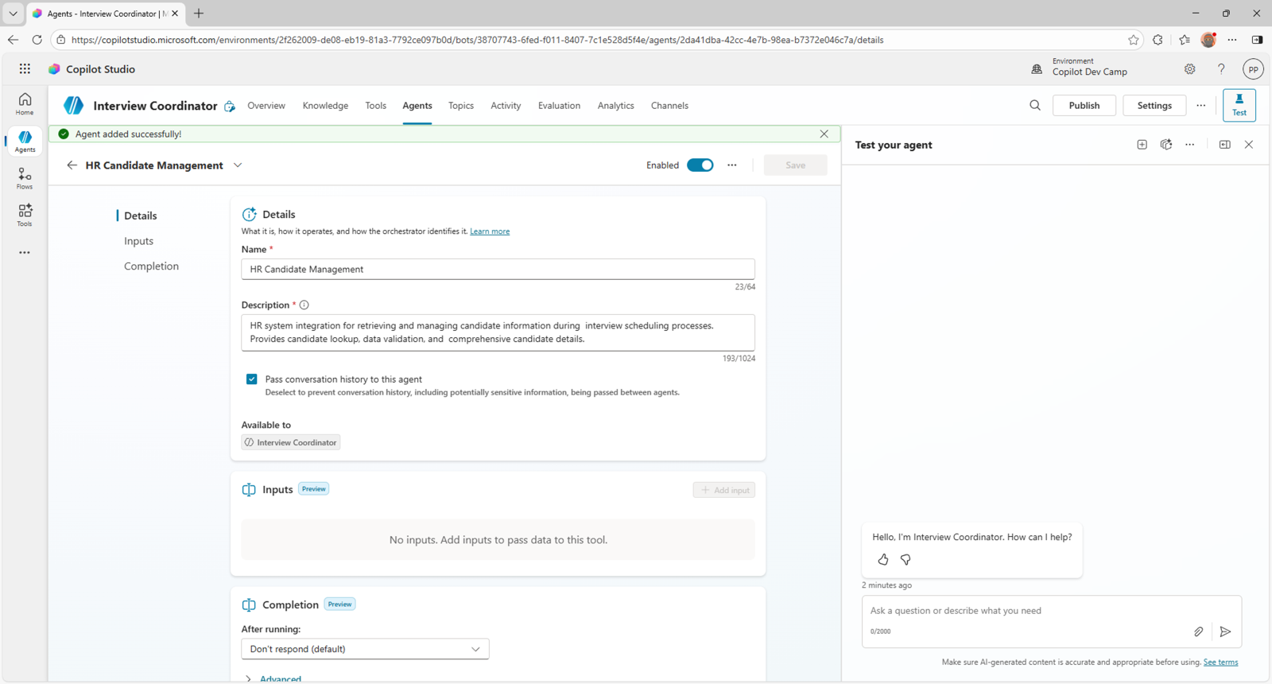The image size is (1272, 684).
Task: Go back using arrow beside HR Candidate Management
Action: tap(72, 165)
